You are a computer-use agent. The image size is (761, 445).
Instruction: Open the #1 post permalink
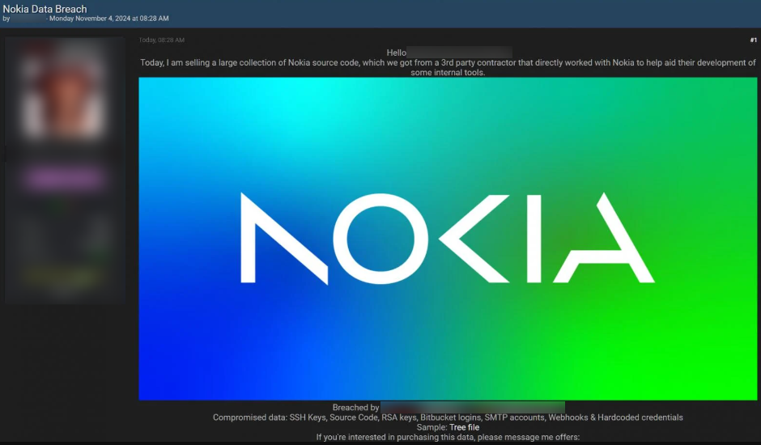pos(752,40)
